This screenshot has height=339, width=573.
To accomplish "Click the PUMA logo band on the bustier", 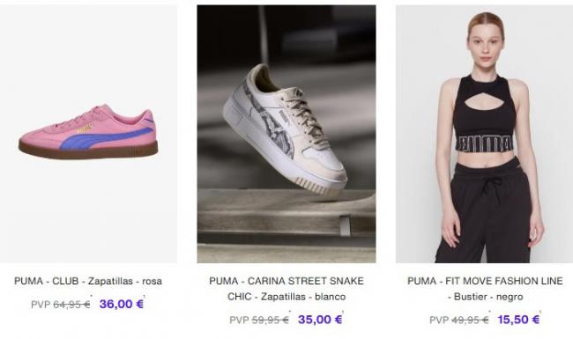I will pyautogui.click(x=484, y=144).
